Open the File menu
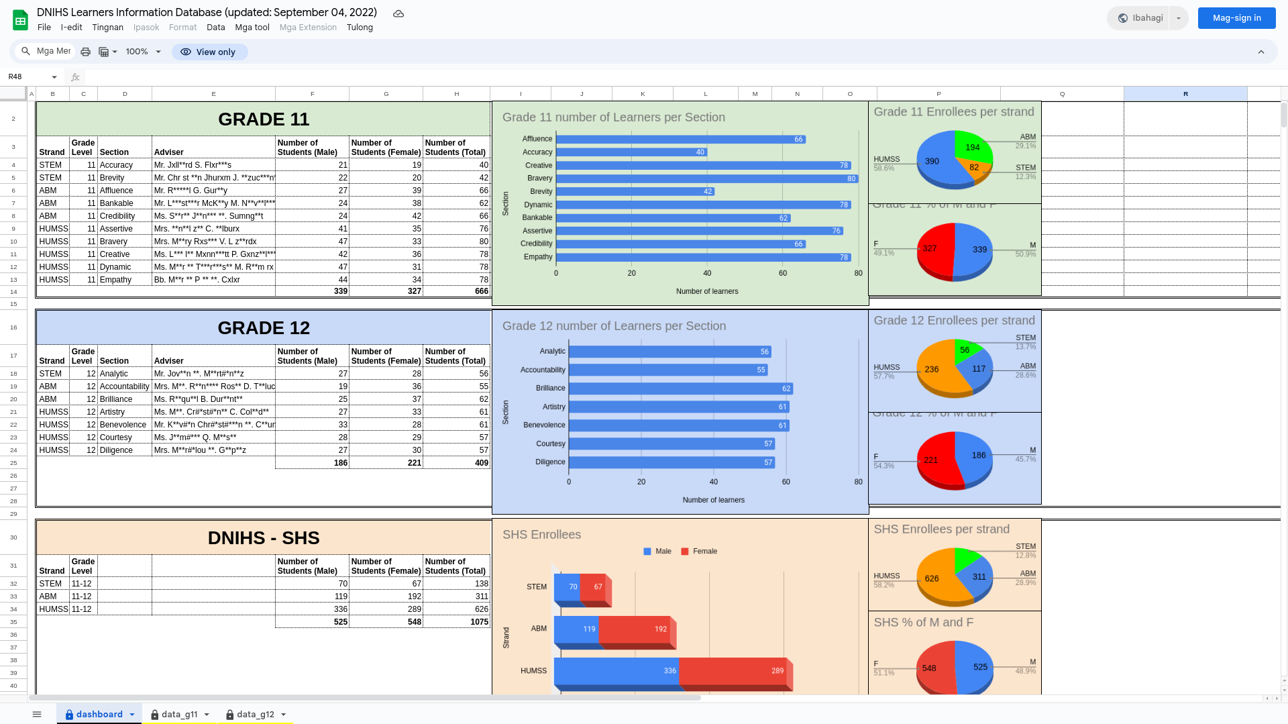The width and height of the screenshot is (1288, 724). click(44, 28)
